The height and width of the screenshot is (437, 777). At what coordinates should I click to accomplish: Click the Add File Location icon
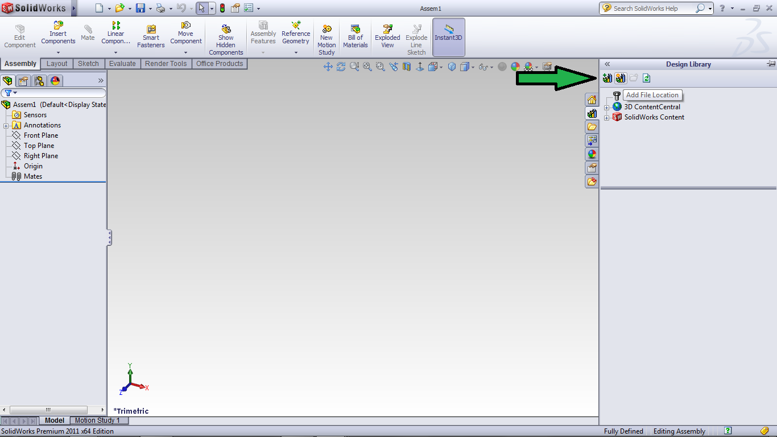[x=621, y=79]
